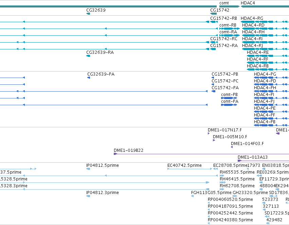Click the comt gene label
289x225 pixels.
224,3
